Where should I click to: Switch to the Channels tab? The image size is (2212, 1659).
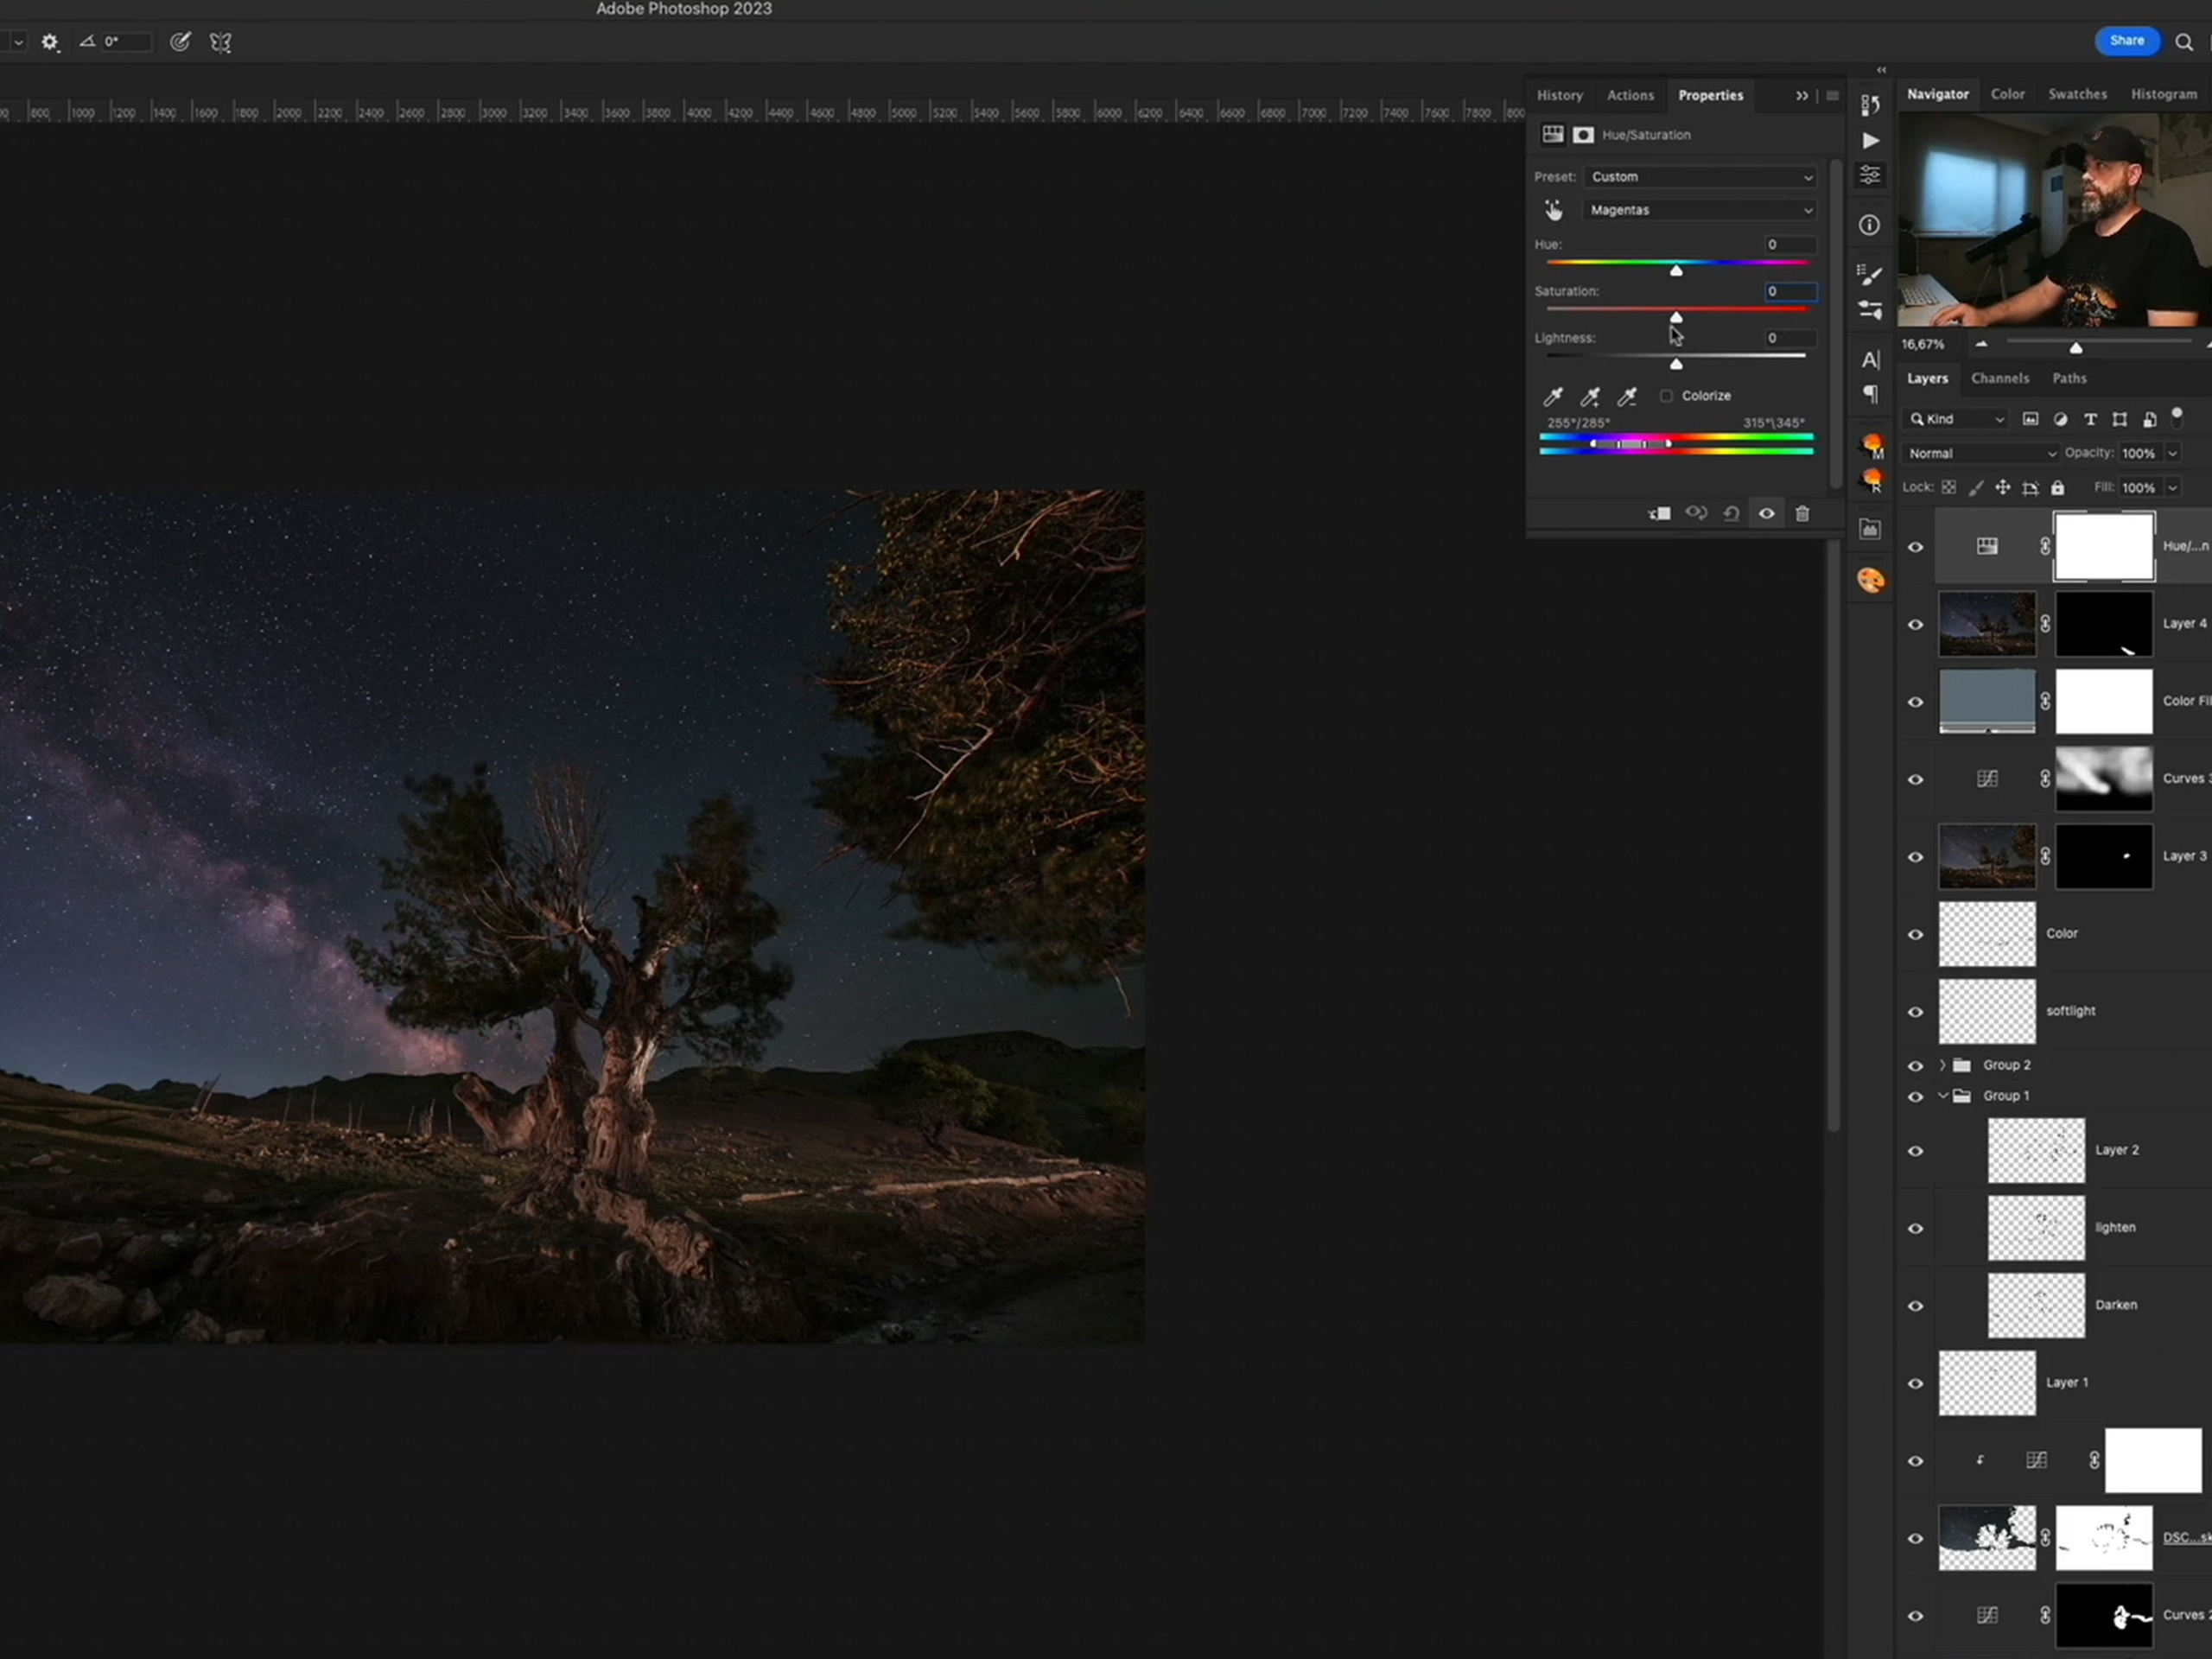2000,378
